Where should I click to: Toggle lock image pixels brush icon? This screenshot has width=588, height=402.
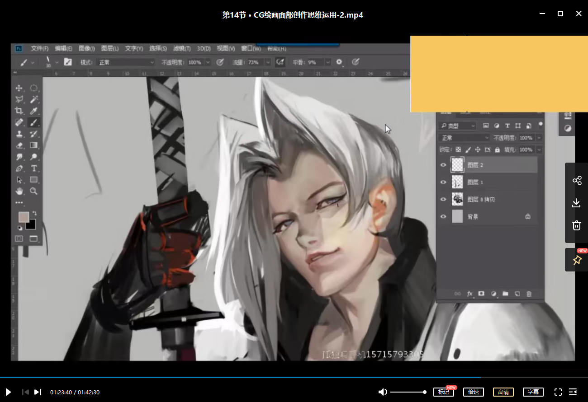point(468,150)
